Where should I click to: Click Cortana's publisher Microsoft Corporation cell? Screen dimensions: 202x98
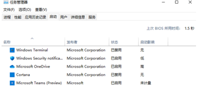[86, 75]
